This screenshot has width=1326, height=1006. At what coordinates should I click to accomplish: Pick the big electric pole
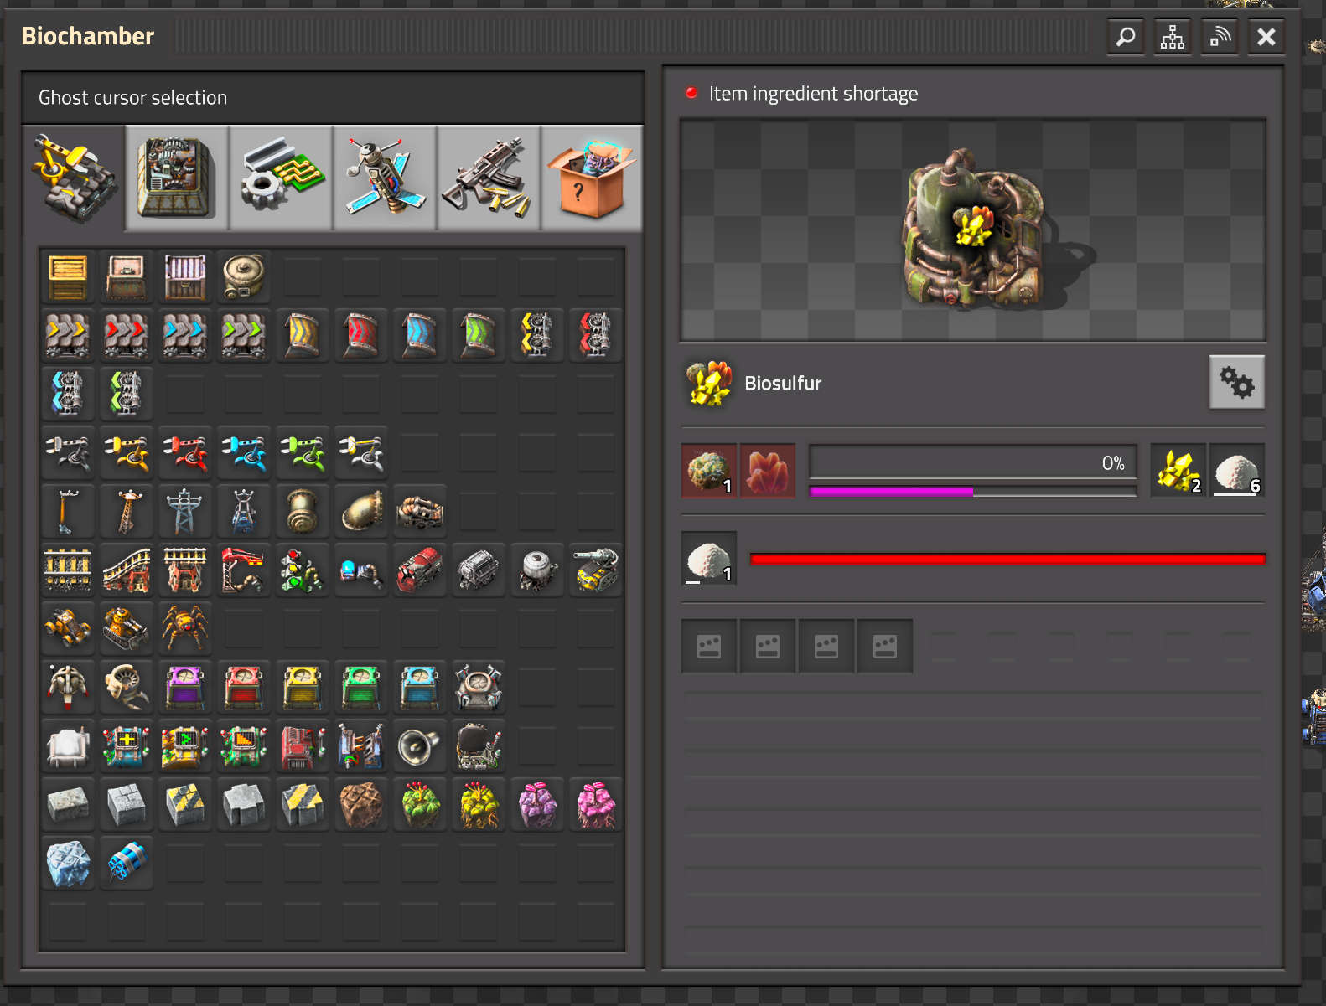tap(185, 512)
